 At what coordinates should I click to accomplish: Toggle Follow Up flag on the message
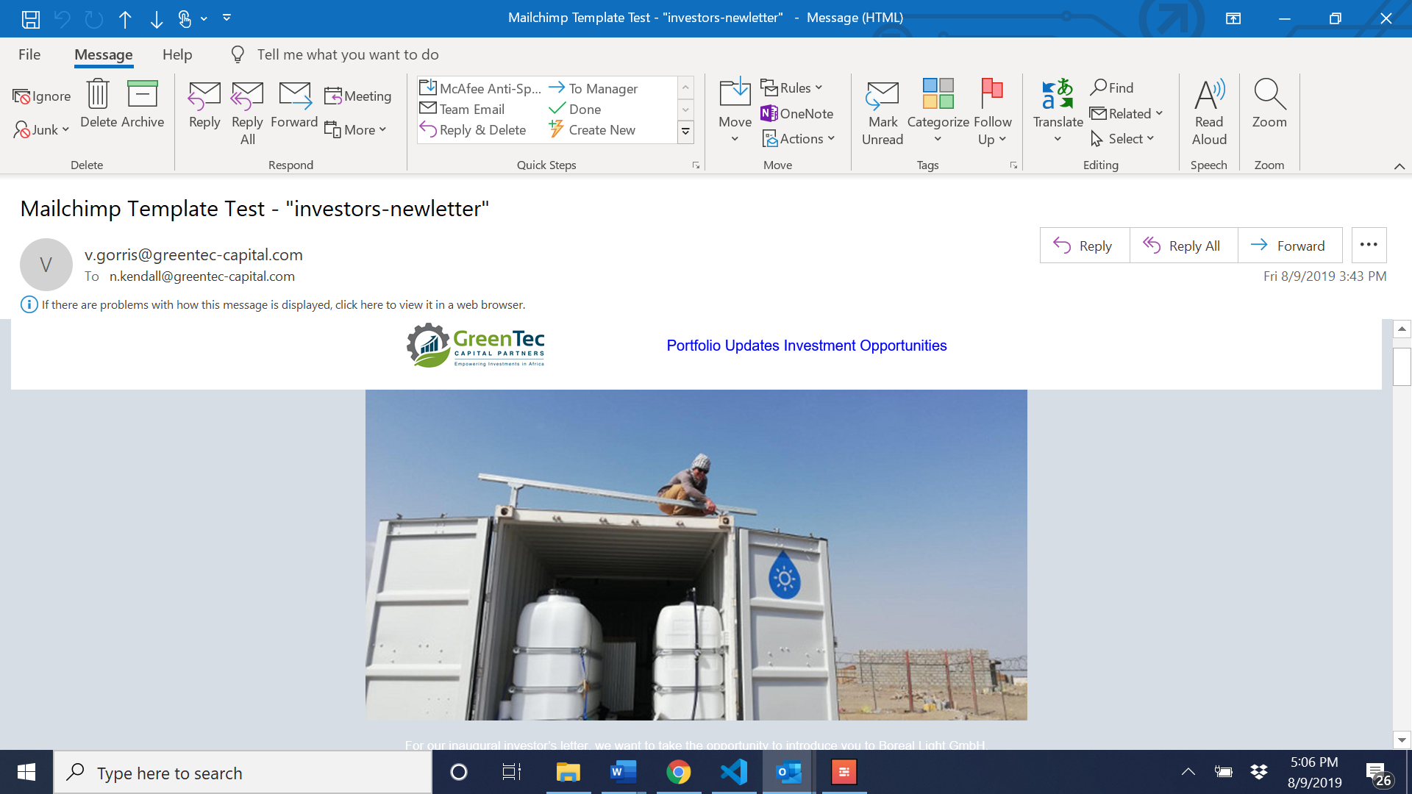[x=992, y=112]
